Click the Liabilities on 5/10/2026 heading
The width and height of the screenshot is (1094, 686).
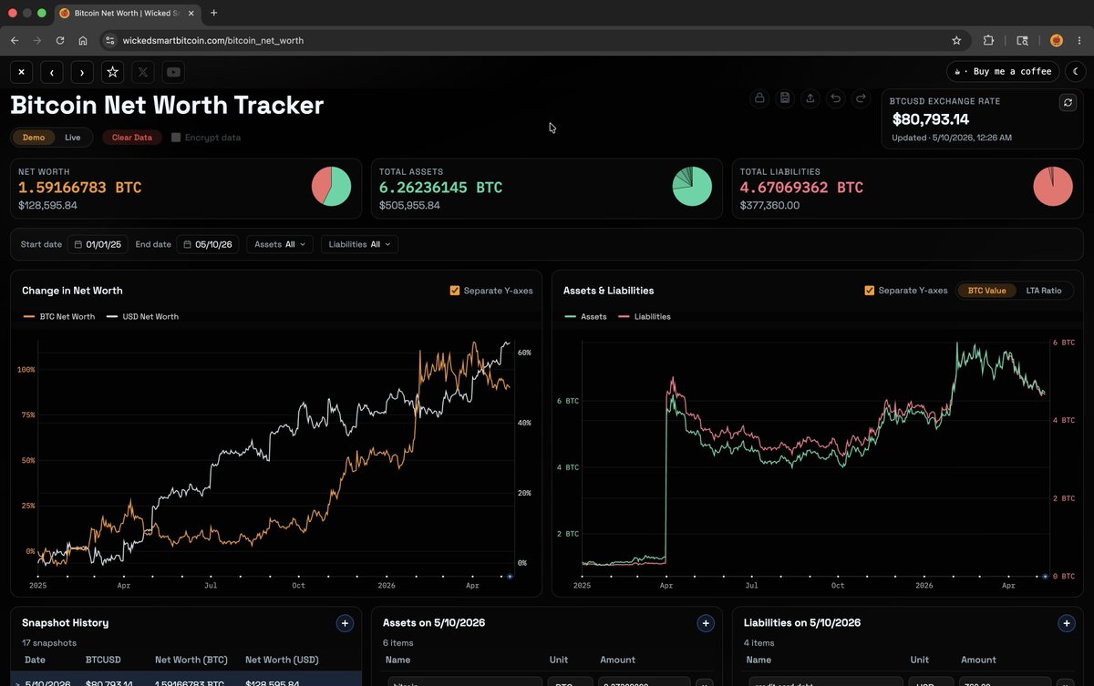tap(802, 623)
